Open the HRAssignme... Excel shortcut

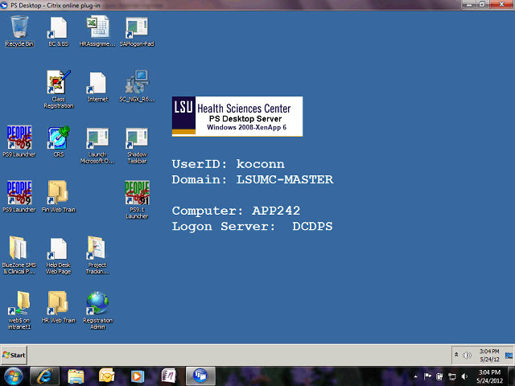[x=97, y=31]
